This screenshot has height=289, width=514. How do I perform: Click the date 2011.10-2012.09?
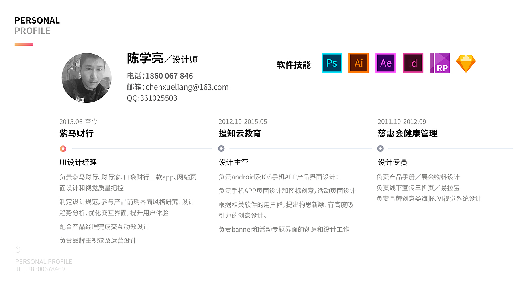click(x=402, y=122)
